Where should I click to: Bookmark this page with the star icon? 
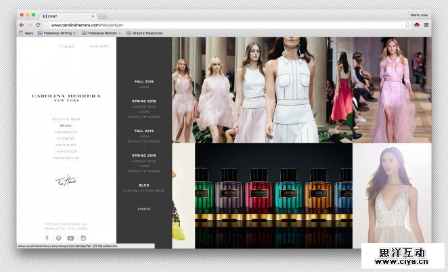tap(408, 24)
